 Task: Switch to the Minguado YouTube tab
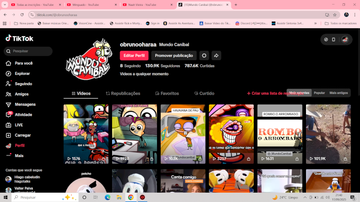click(85, 4)
